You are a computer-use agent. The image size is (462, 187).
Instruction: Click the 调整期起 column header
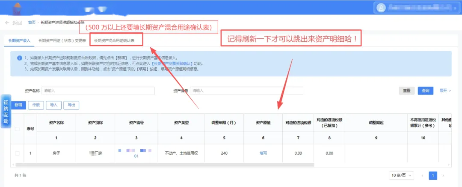click(x=376, y=123)
